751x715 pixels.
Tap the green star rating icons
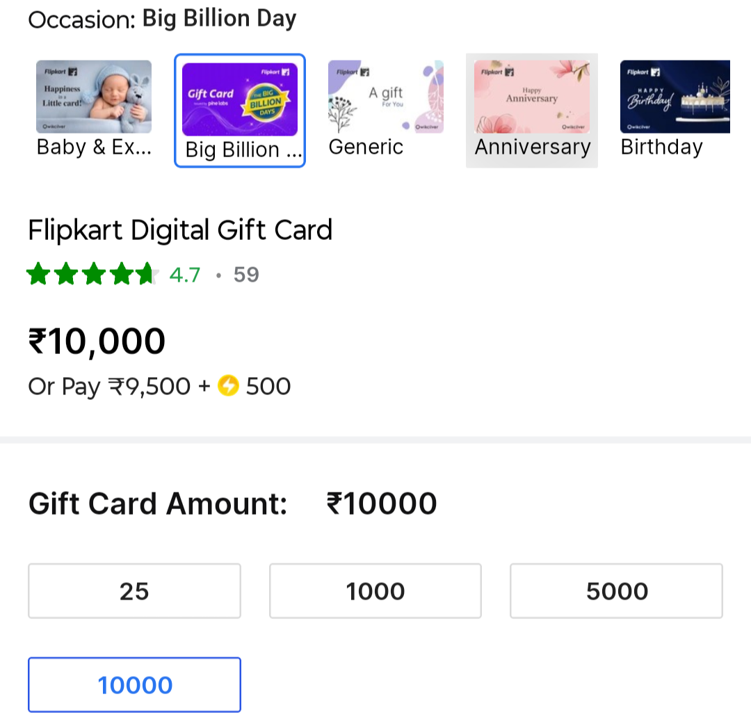(90, 275)
